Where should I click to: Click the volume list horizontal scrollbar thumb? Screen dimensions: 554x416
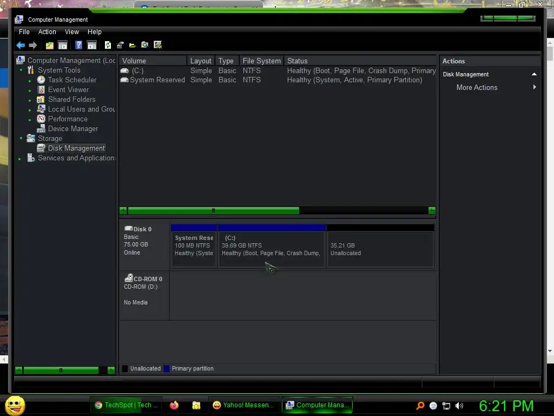point(213,211)
